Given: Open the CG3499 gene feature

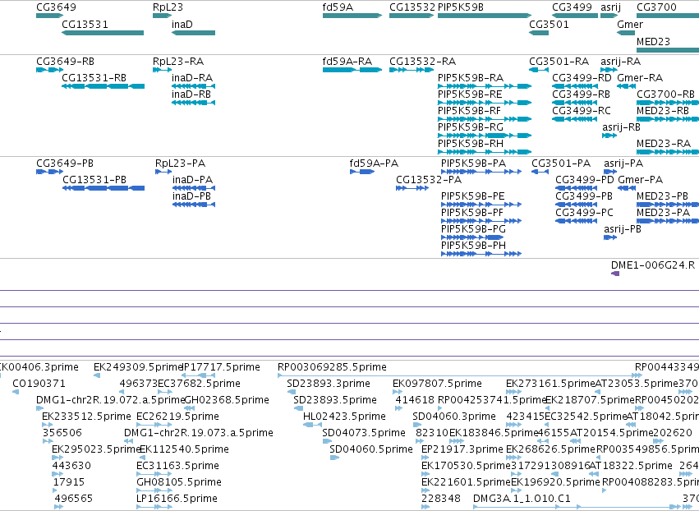Looking at the screenshot, I should pyautogui.click(x=575, y=16).
